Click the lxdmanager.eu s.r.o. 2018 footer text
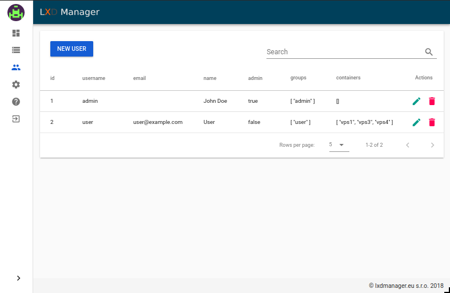This screenshot has width=450, height=293. click(406, 286)
